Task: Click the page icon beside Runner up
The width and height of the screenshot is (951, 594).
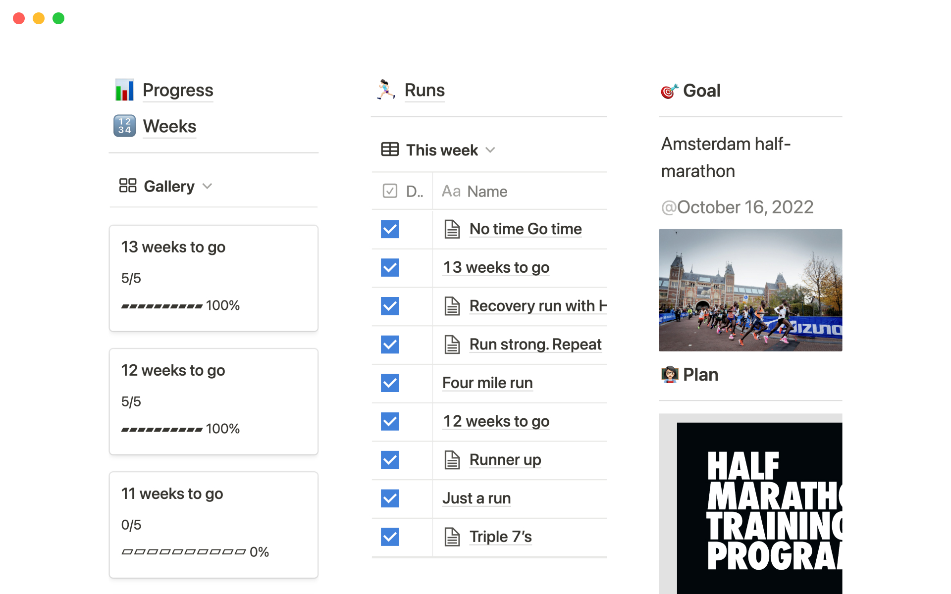Action: 452,460
